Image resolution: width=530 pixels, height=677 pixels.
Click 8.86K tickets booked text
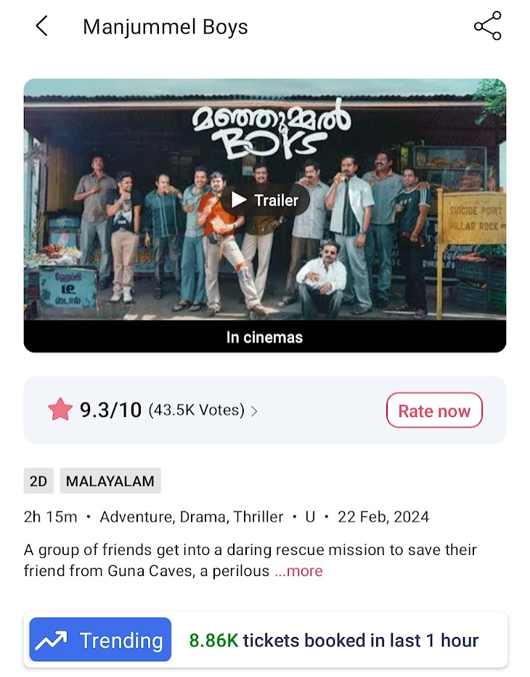tap(334, 640)
